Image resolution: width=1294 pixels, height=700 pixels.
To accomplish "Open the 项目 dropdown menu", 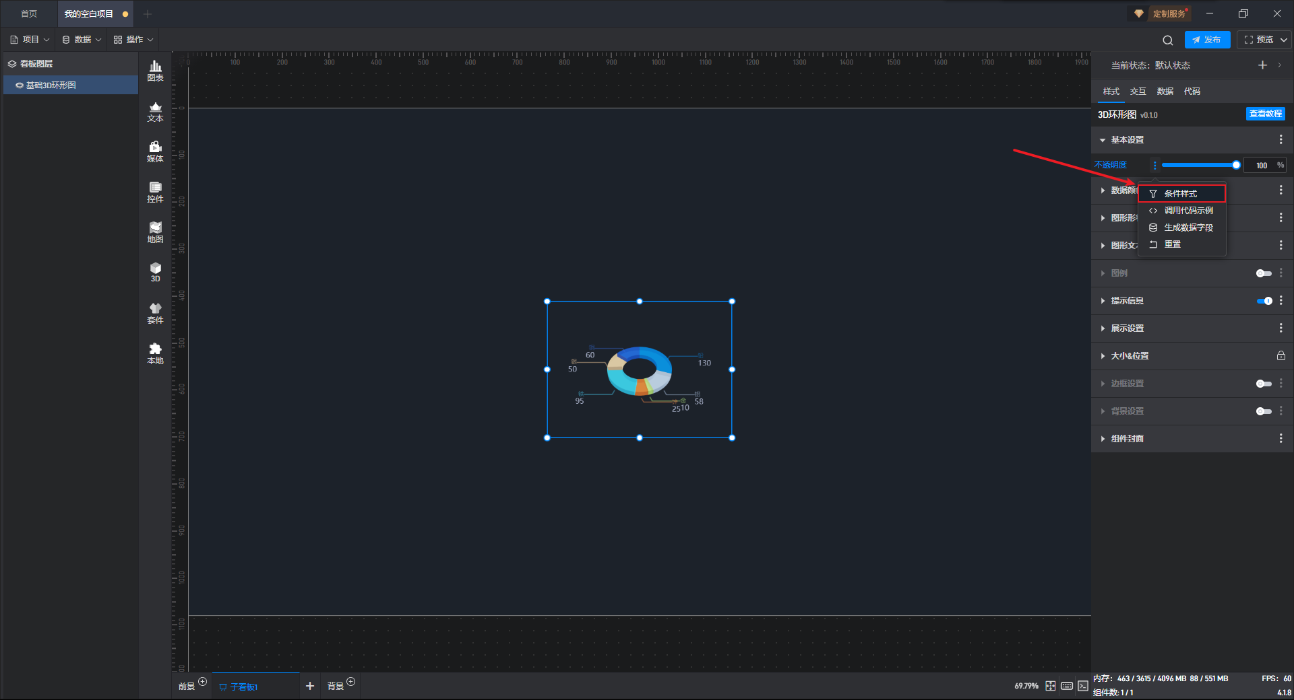I will (x=30, y=40).
